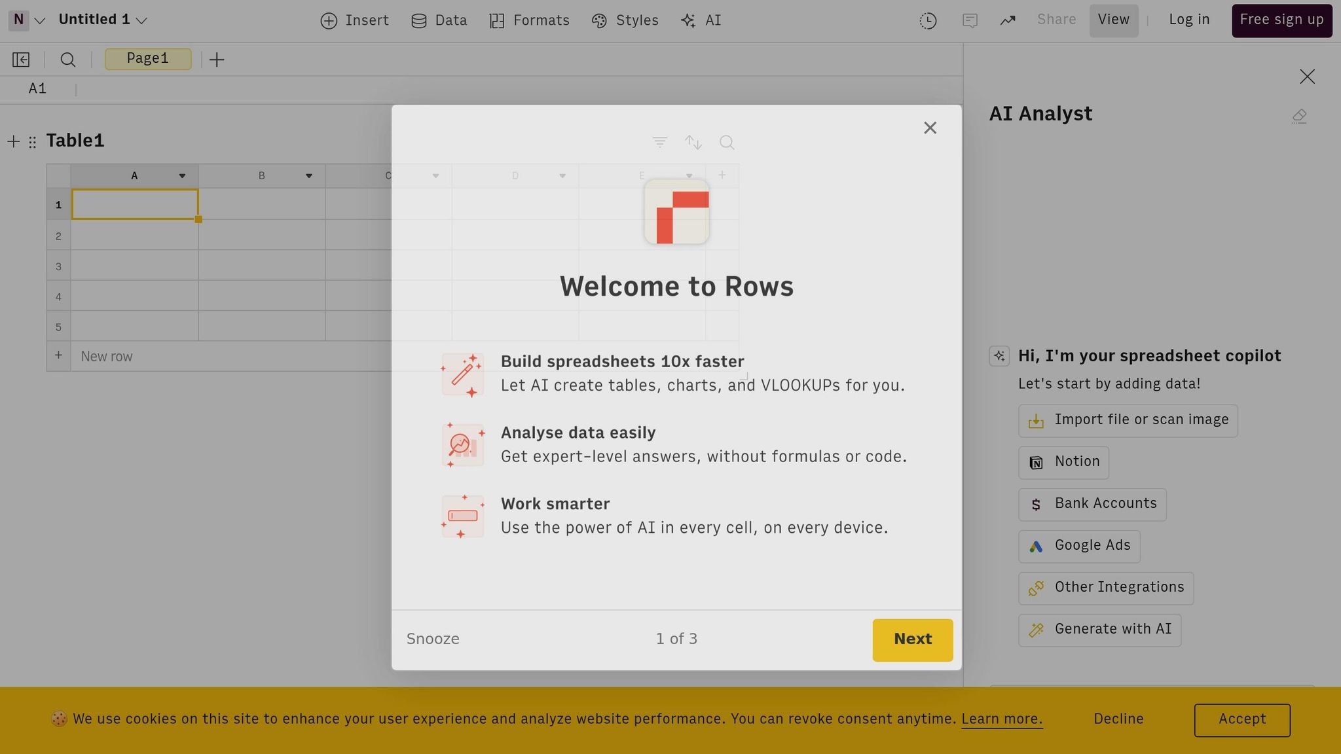Add a column with the header plus

tap(722, 175)
